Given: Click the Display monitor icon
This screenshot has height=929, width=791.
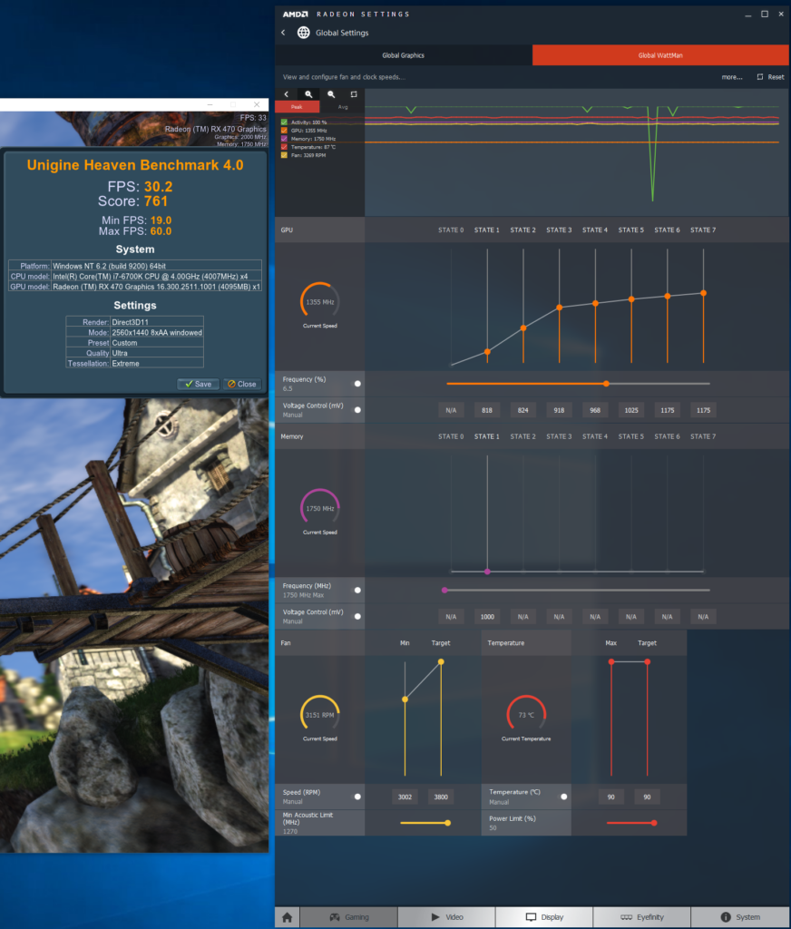Looking at the screenshot, I should pos(531,917).
